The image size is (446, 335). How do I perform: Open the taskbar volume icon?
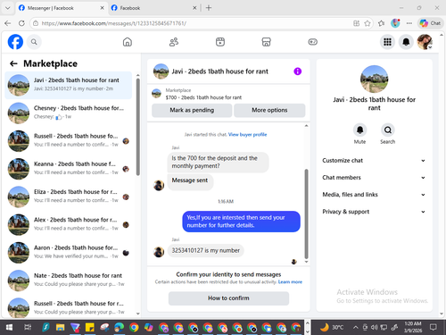tap(375, 327)
